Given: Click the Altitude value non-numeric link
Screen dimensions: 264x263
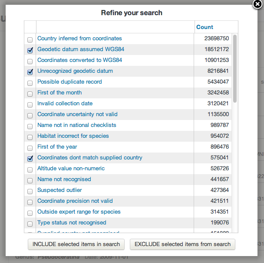Looking at the screenshot, I should [71, 169].
